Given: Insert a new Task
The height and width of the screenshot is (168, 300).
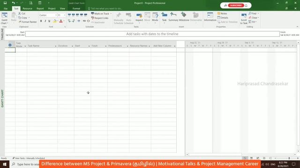Looking at the screenshot, I should [164, 18].
